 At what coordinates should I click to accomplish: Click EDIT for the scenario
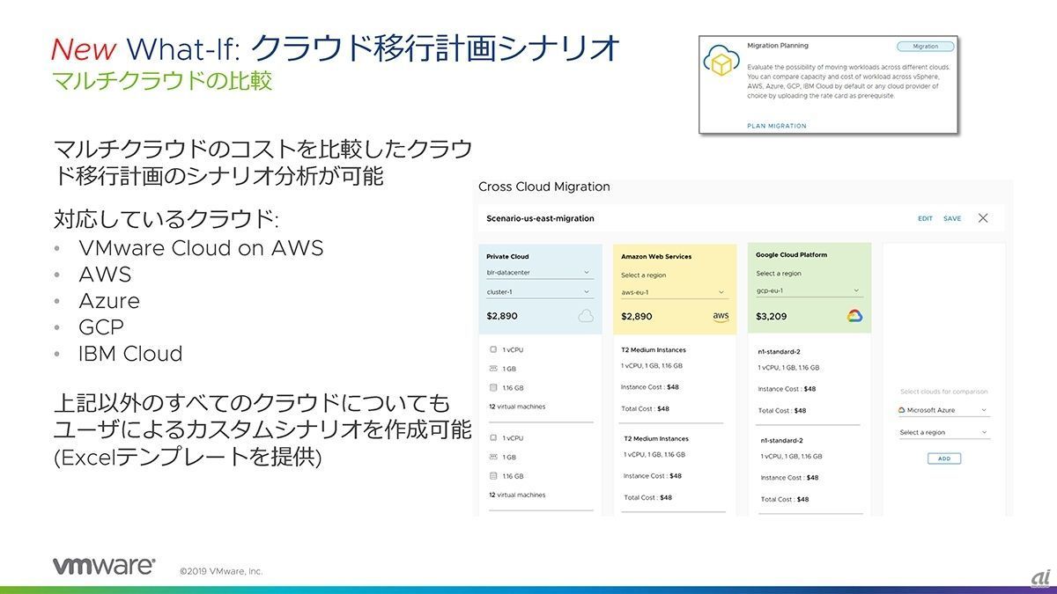(925, 218)
